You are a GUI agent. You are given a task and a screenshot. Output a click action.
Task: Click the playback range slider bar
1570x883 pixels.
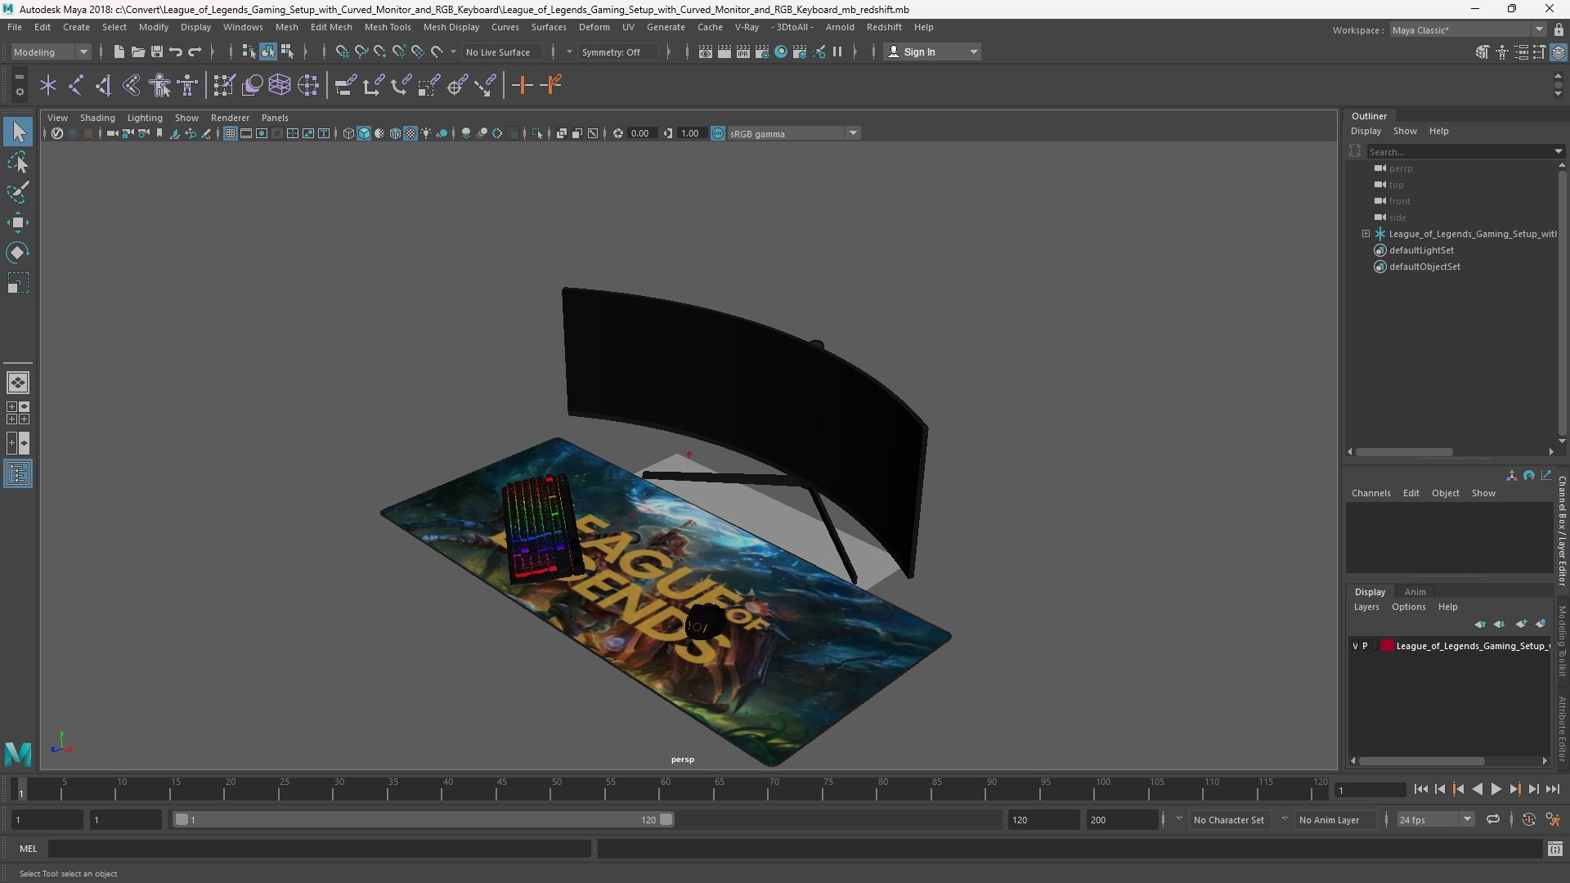tap(424, 819)
